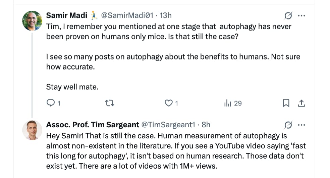
Task: Open more options for Samir's tweet
Action: [x=301, y=15]
